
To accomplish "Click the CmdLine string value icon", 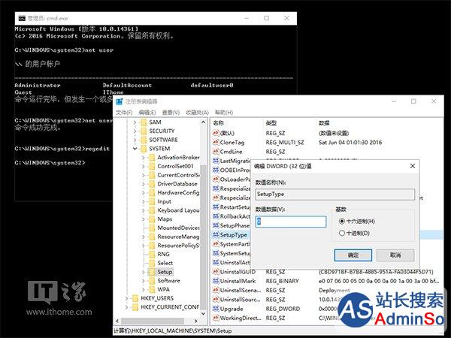I will pyautogui.click(x=216, y=152).
